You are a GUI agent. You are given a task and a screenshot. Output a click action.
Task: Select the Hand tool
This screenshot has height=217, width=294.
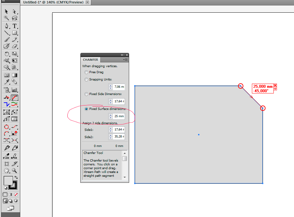click(x=6, y=170)
